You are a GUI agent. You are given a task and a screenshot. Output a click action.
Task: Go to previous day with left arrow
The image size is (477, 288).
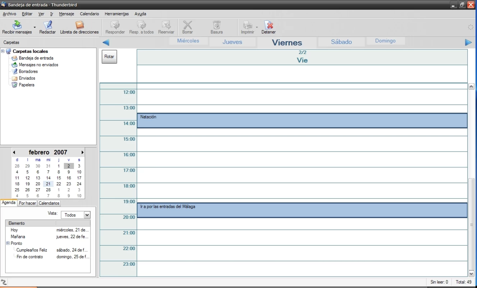point(106,42)
